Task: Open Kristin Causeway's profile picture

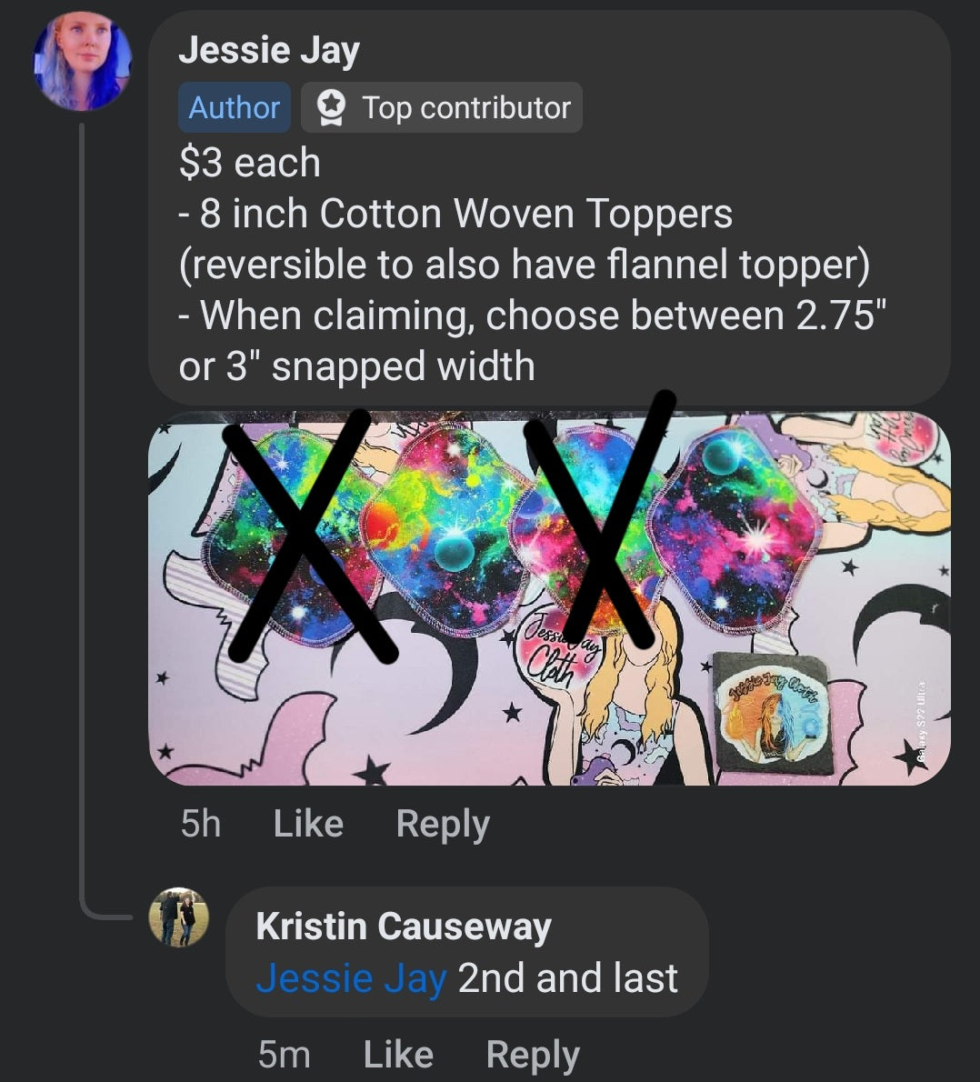Action: click(179, 917)
